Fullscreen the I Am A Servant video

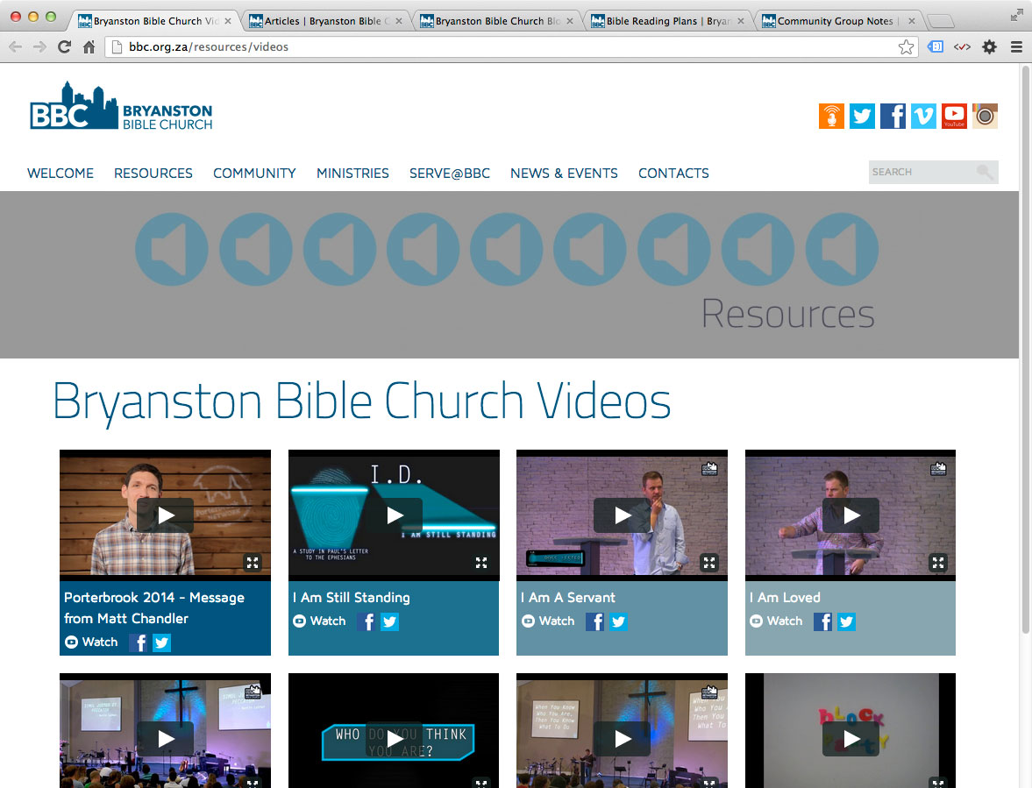pyautogui.click(x=708, y=563)
